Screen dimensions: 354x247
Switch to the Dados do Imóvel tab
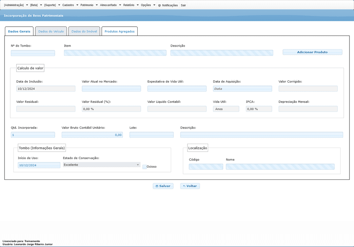[x=84, y=31]
